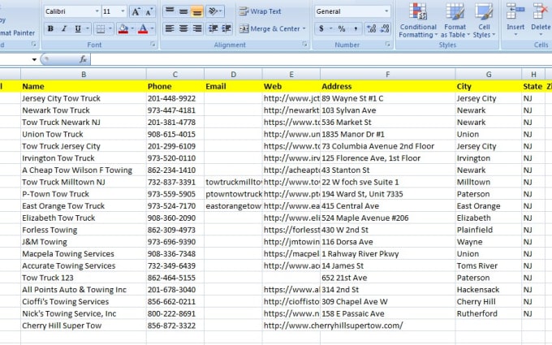The width and height of the screenshot is (552, 345).
Task: Open the Calibri font name dropdown
Action: tap(97, 11)
